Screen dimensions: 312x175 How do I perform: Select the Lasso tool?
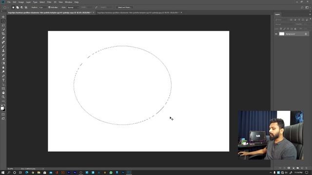(x=3, y=25)
